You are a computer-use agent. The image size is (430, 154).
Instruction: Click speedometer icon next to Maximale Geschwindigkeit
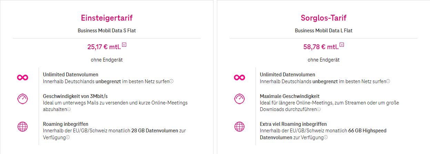[x=239, y=99]
